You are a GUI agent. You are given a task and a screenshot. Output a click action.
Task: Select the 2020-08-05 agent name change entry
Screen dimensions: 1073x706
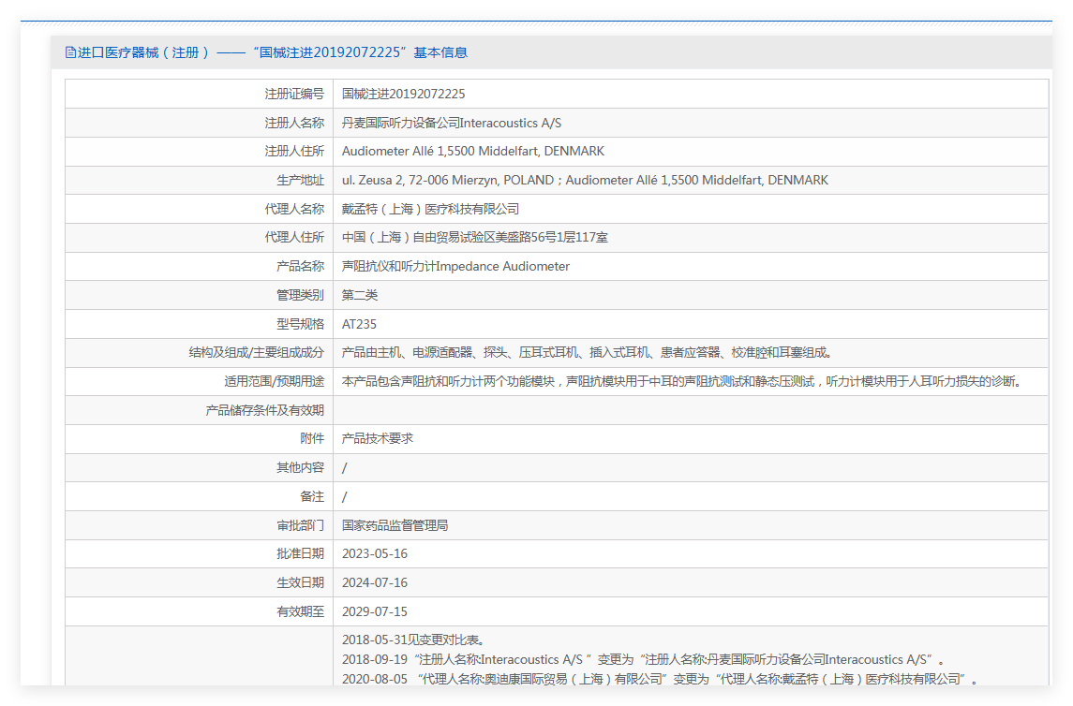pos(660,680)
